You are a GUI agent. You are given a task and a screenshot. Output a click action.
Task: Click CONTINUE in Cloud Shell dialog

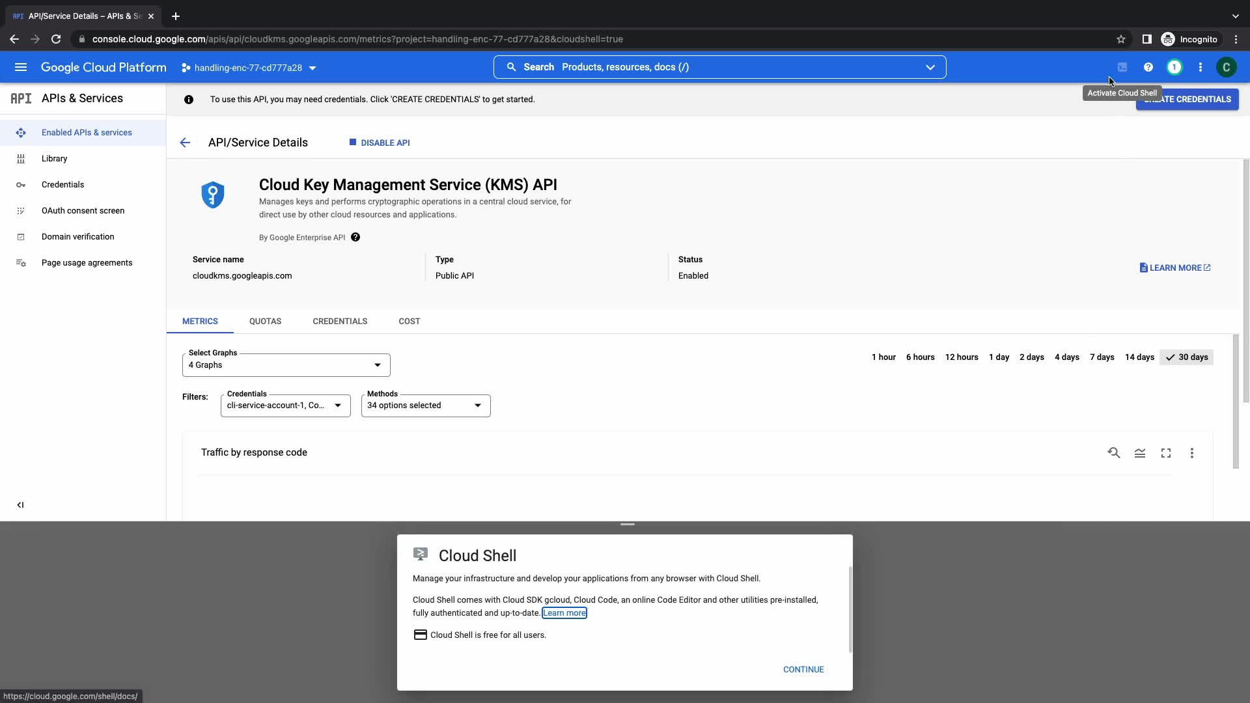tap(803, 669)
